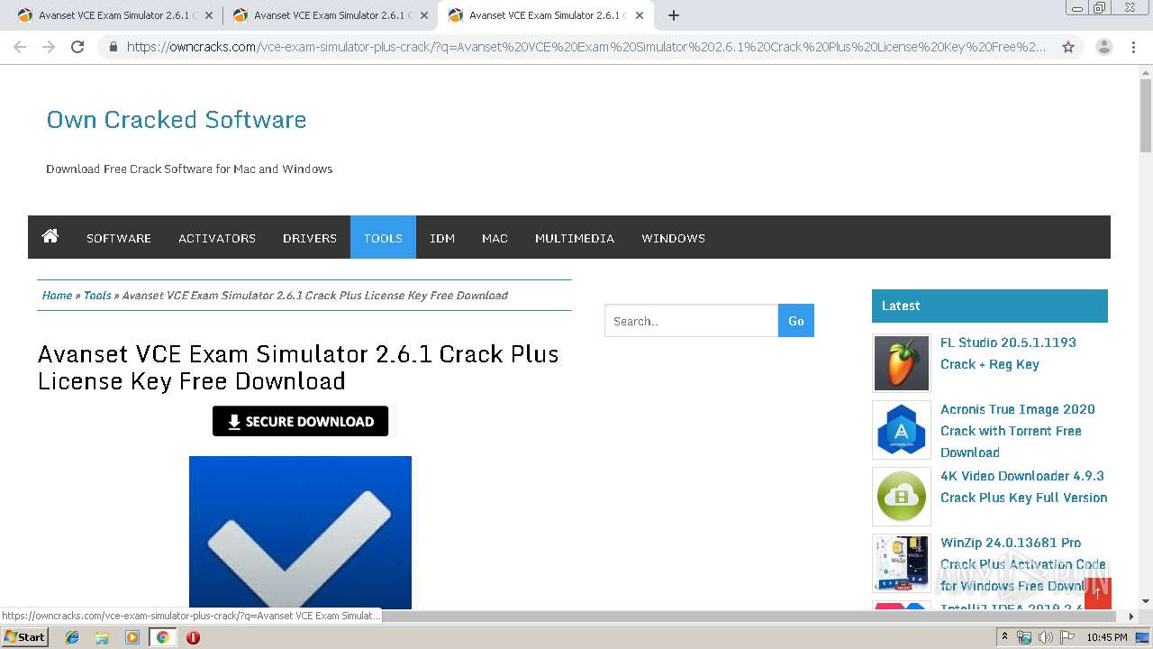Open the DRIVERS menu
Screen dimensions: 1153x649
coord(310,238)
